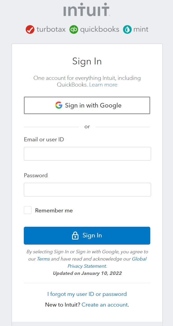
Task: Open the Terms link
Action: [43, 259]
